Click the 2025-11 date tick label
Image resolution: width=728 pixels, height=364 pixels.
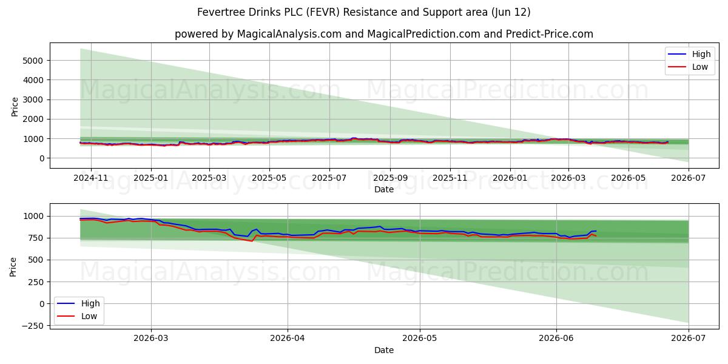coord(450,177)
